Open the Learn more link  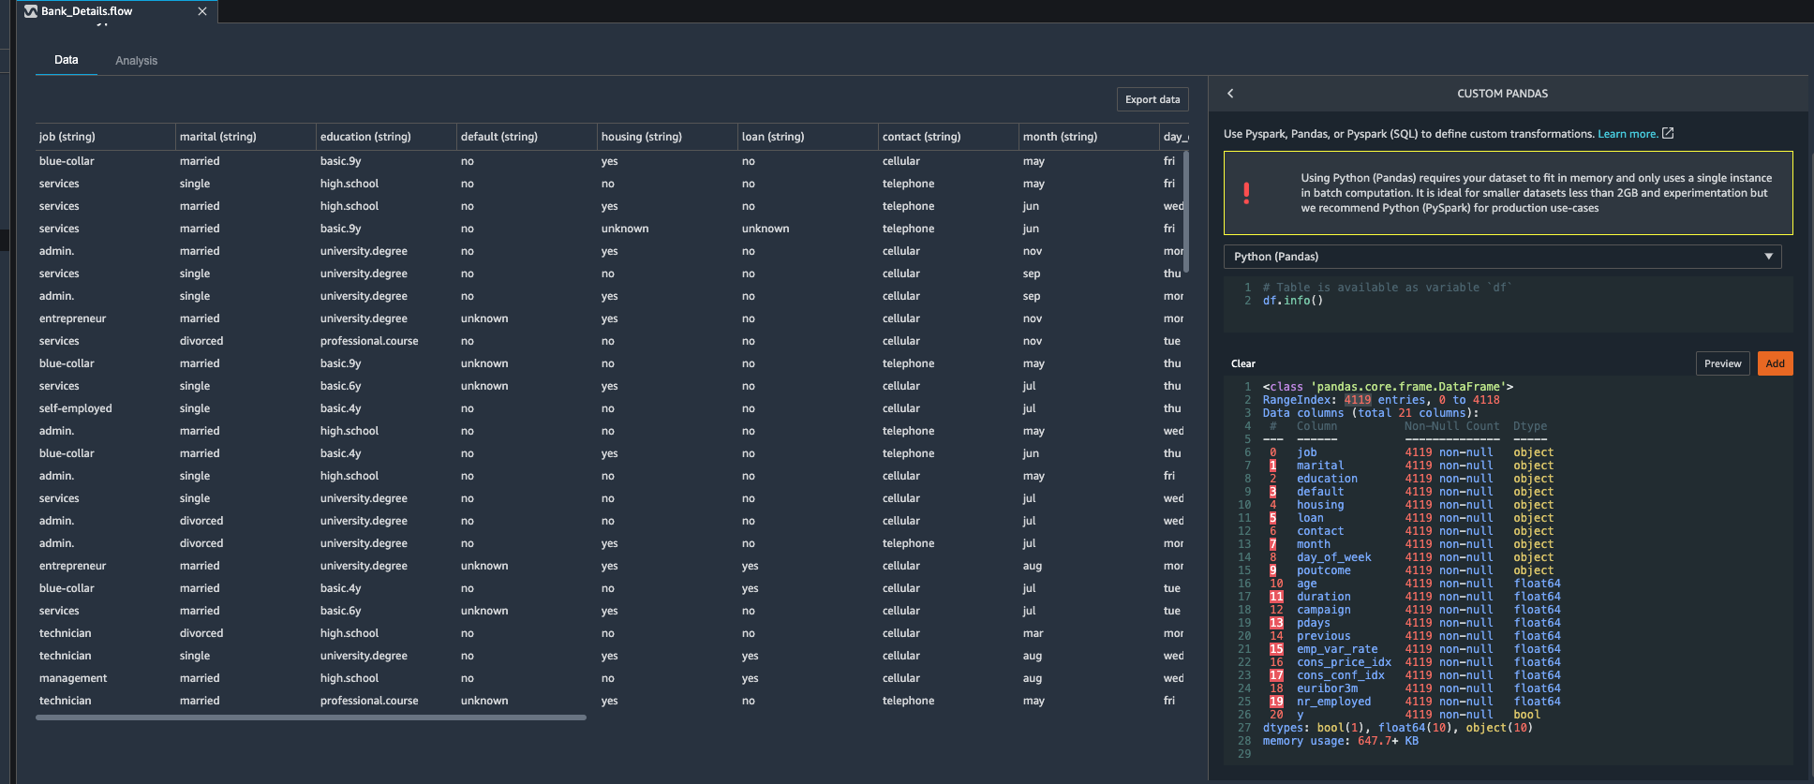click(x=1627, y=134)
